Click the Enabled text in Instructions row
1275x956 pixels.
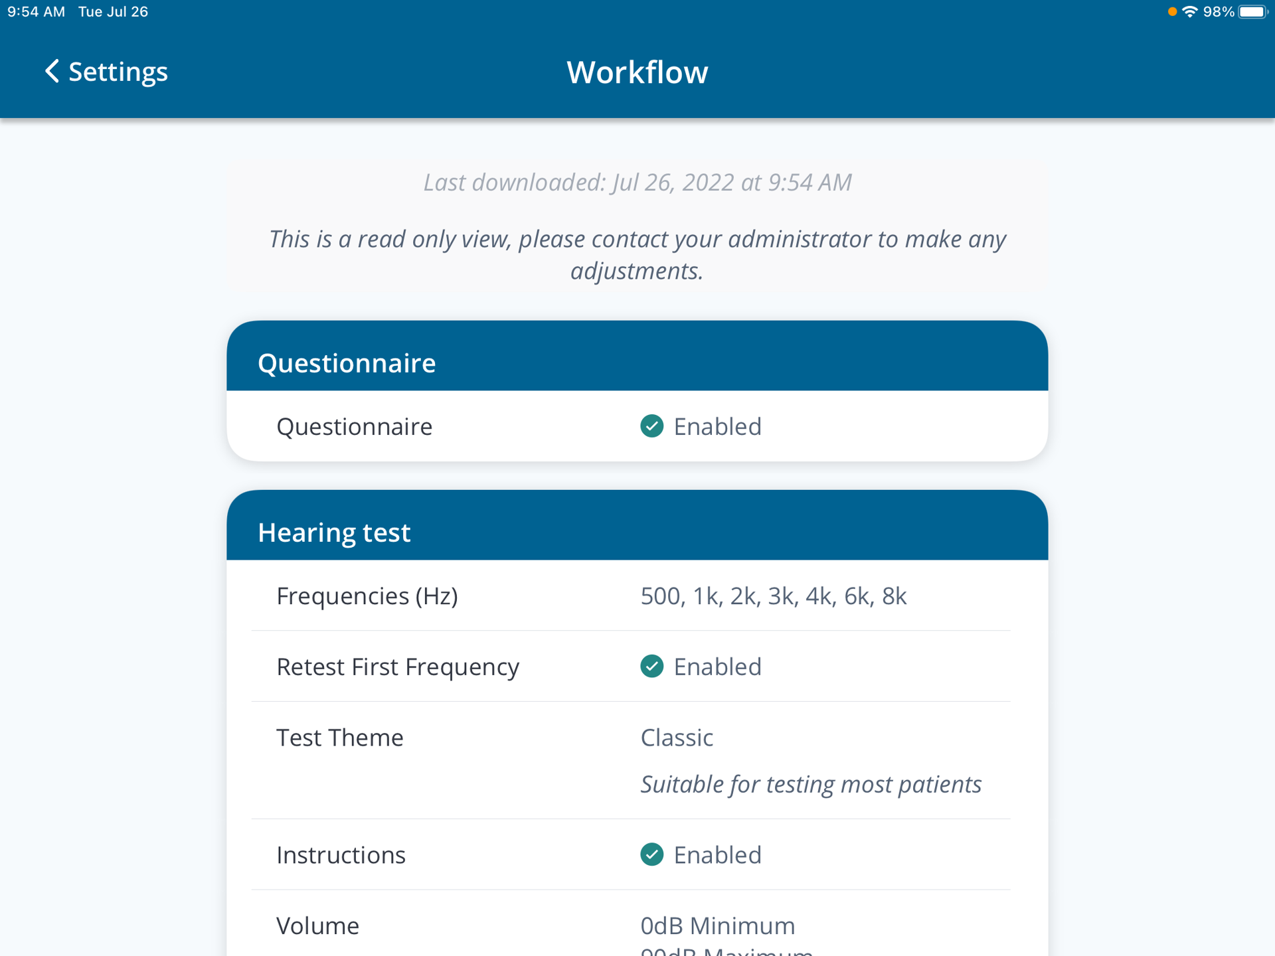(x=718, y=855)
